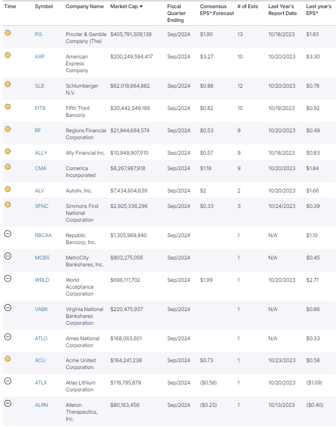Screen dimensions: 336x427
Task: Open the MCBS symbol link
Action: coord(42,258)
